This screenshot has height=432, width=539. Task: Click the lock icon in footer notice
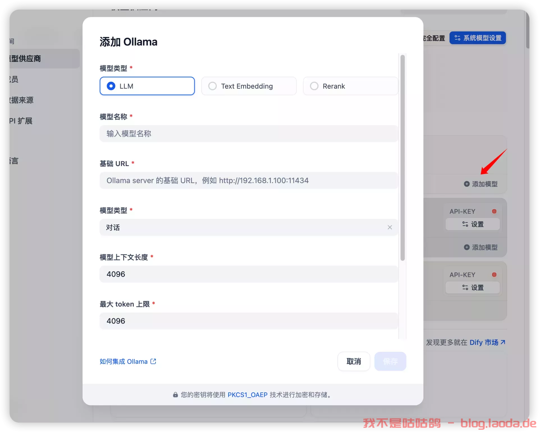pyautogui.click(x=175, y=395)
